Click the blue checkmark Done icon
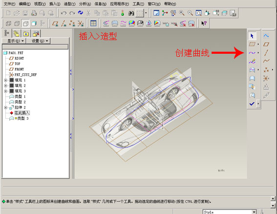The height and width of the screenshot is (214, 277). pyautogui.click(x=252, y=104)
